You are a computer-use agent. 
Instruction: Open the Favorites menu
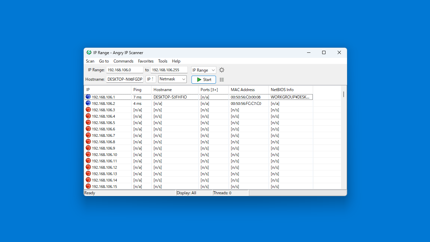146,61
